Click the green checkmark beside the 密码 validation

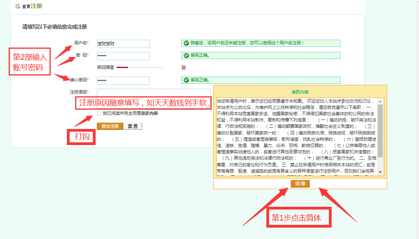click(186, 55)
